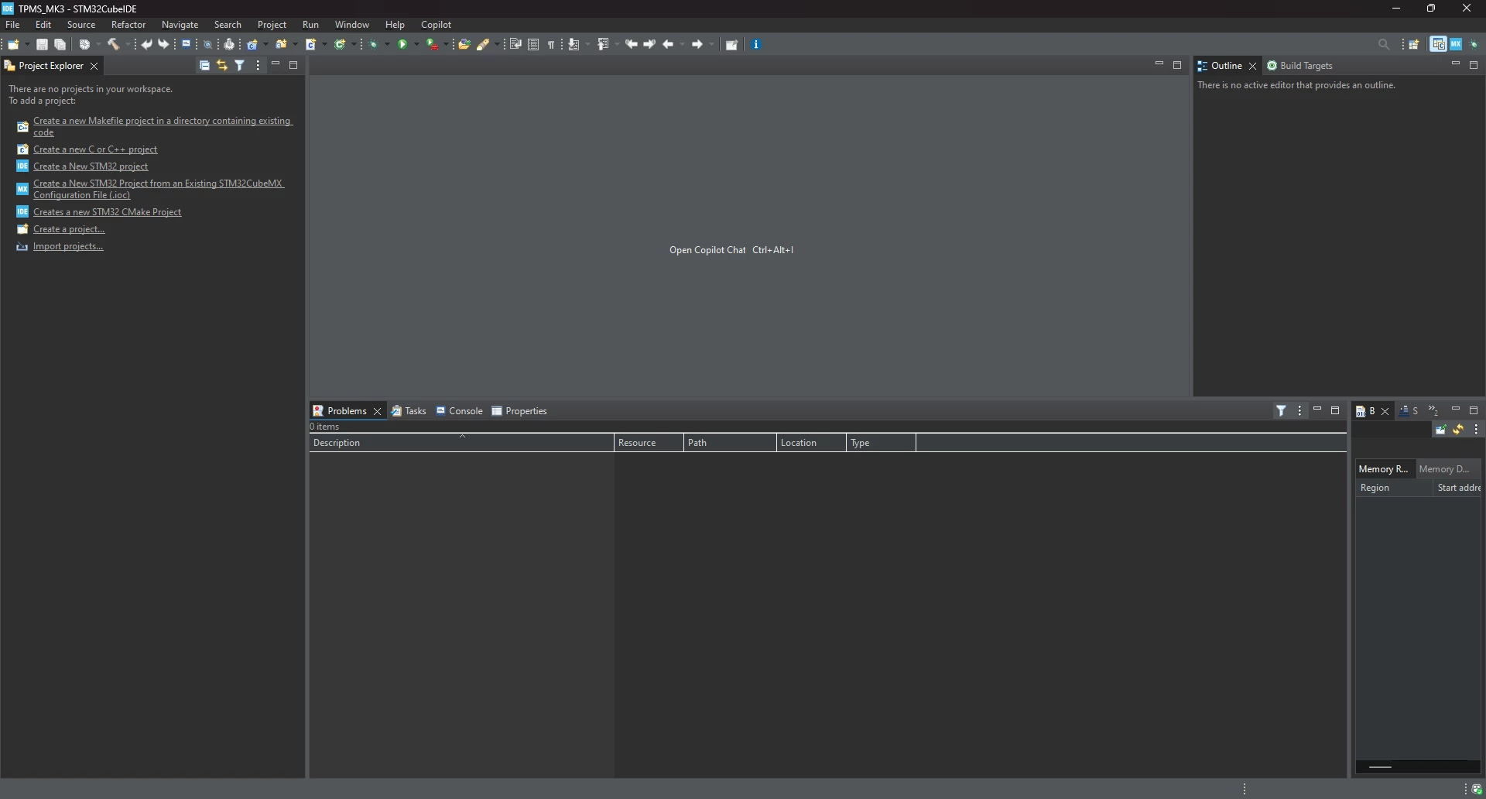Toggle Block Selection mode icon
Screen dimensions: 1486x799
tap(533, 44)
